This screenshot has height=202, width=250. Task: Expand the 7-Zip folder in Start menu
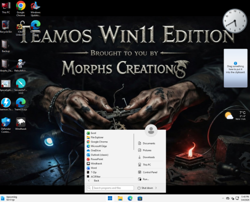point(109,172)
